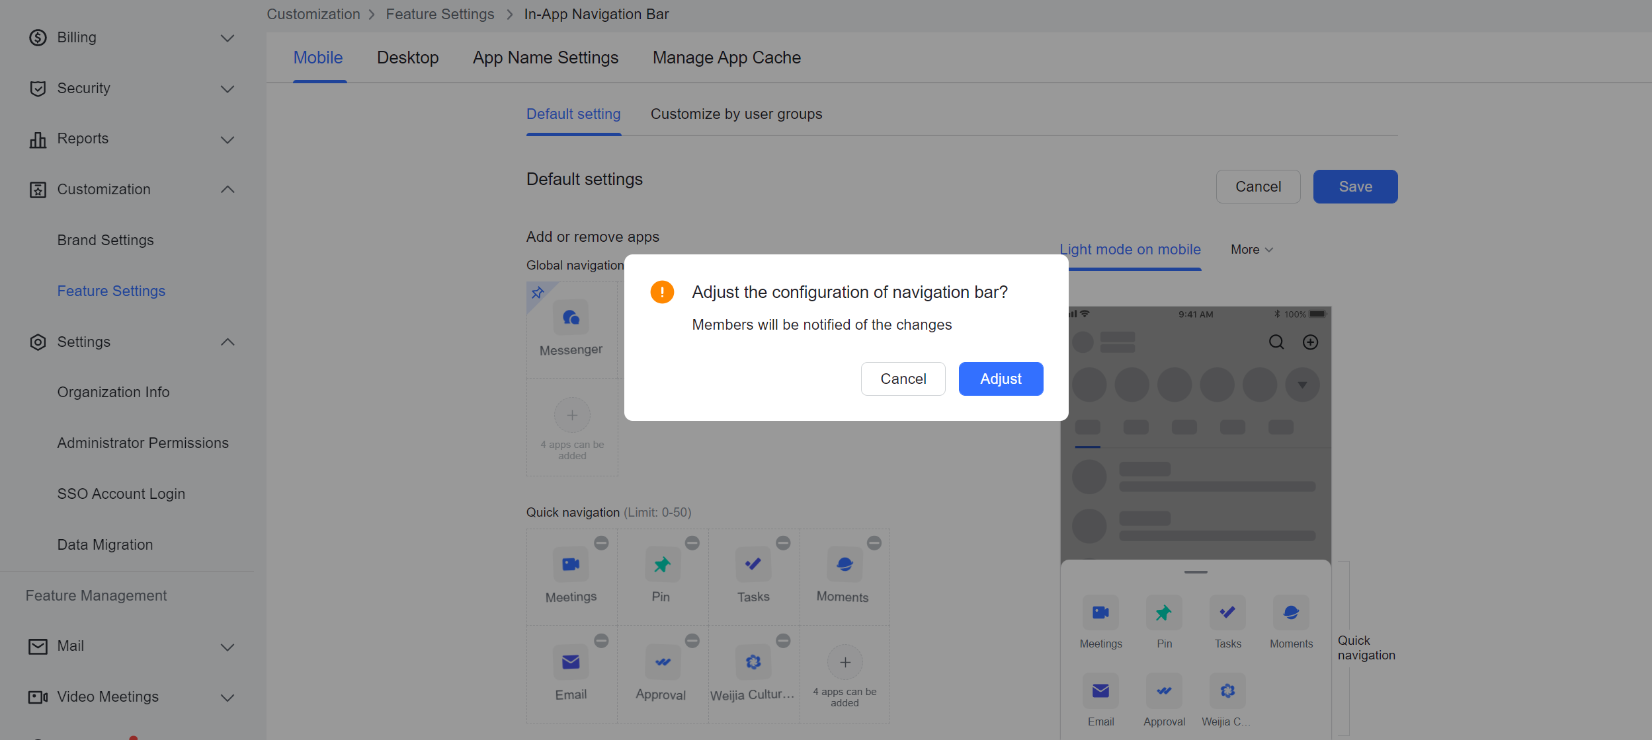
Task: Select the Light mode on mobile tab
Action: tap(1130, 249)
